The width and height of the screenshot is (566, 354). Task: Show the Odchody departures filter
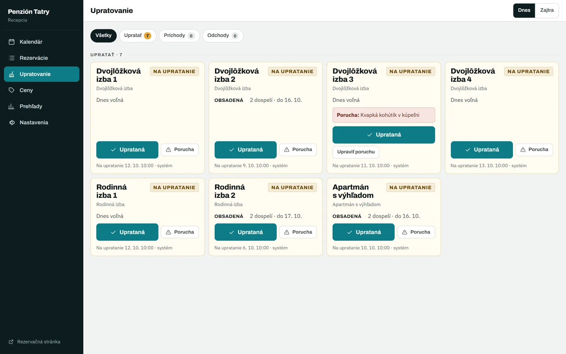[223, 35]
